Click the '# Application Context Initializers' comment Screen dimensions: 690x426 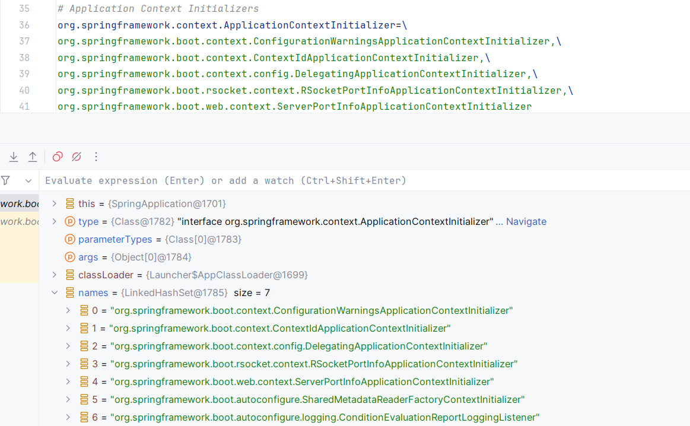[158, 9]
